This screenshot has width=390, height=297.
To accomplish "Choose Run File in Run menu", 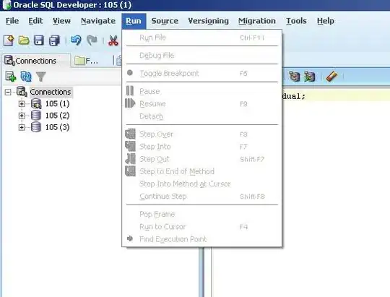I will pos(201,38).
